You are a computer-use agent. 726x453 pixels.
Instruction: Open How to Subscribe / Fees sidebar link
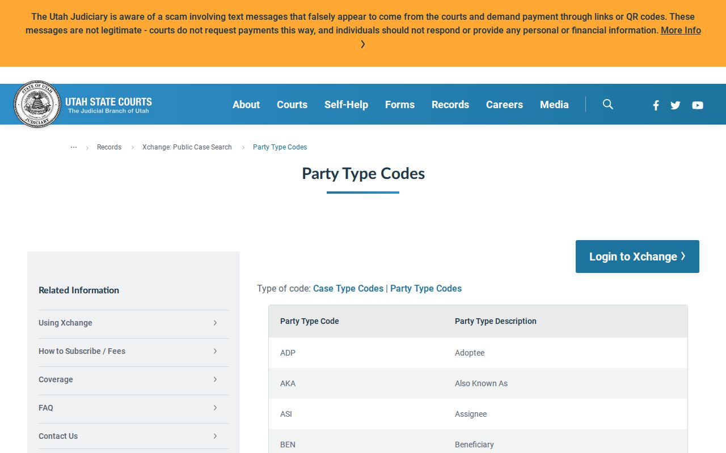pyautogui.click(x=82, y=351)
